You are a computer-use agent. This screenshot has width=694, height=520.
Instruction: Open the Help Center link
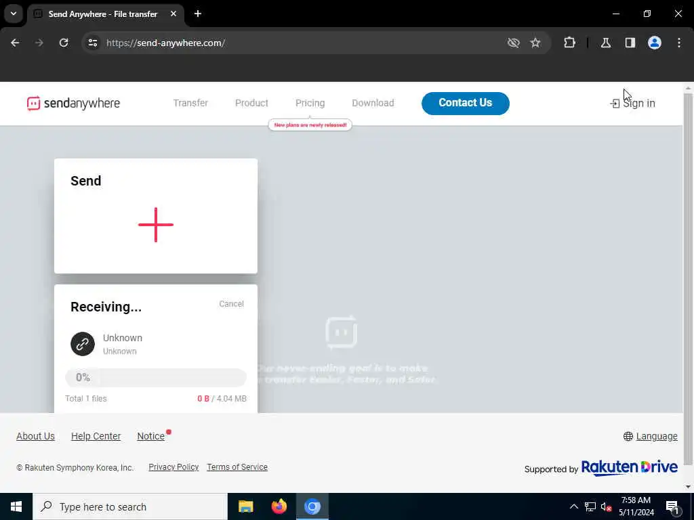click(x=96, y=437)
